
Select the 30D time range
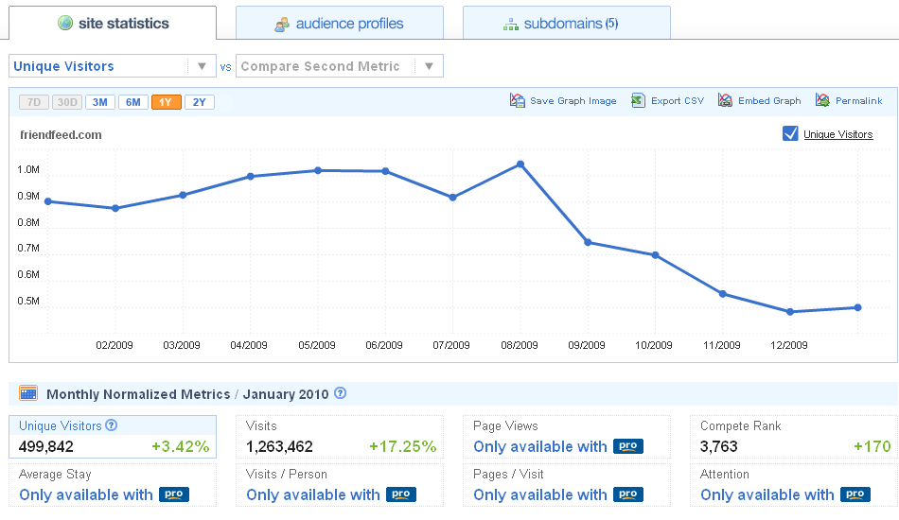click(x=67, y=102)
